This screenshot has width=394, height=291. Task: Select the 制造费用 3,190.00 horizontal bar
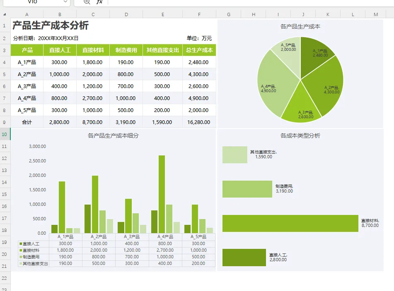pyautogui.click(x=247, y=189)
